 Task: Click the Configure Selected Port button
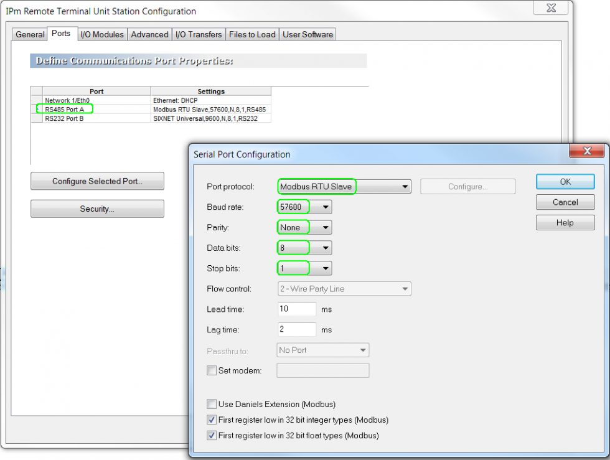[x=97, y=181]
